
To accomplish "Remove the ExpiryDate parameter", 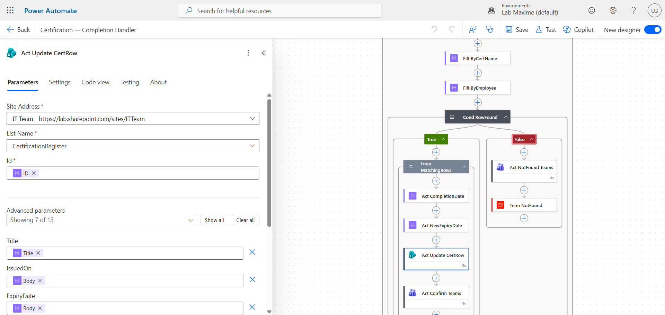I will click(252, 307).
